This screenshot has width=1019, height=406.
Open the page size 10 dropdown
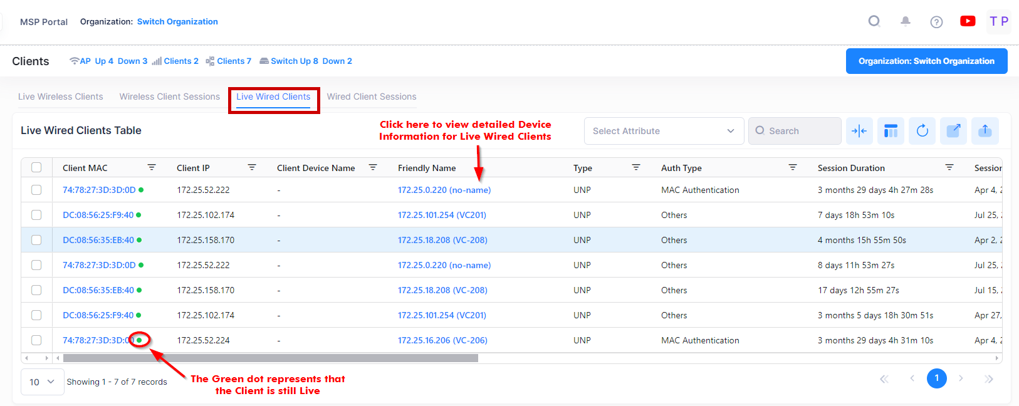coord(42,382)
